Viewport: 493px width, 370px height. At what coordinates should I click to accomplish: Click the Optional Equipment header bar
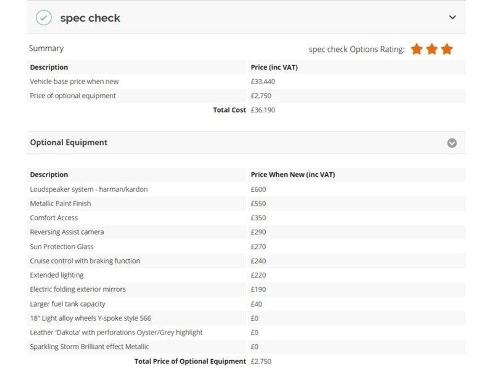point(246,143)
